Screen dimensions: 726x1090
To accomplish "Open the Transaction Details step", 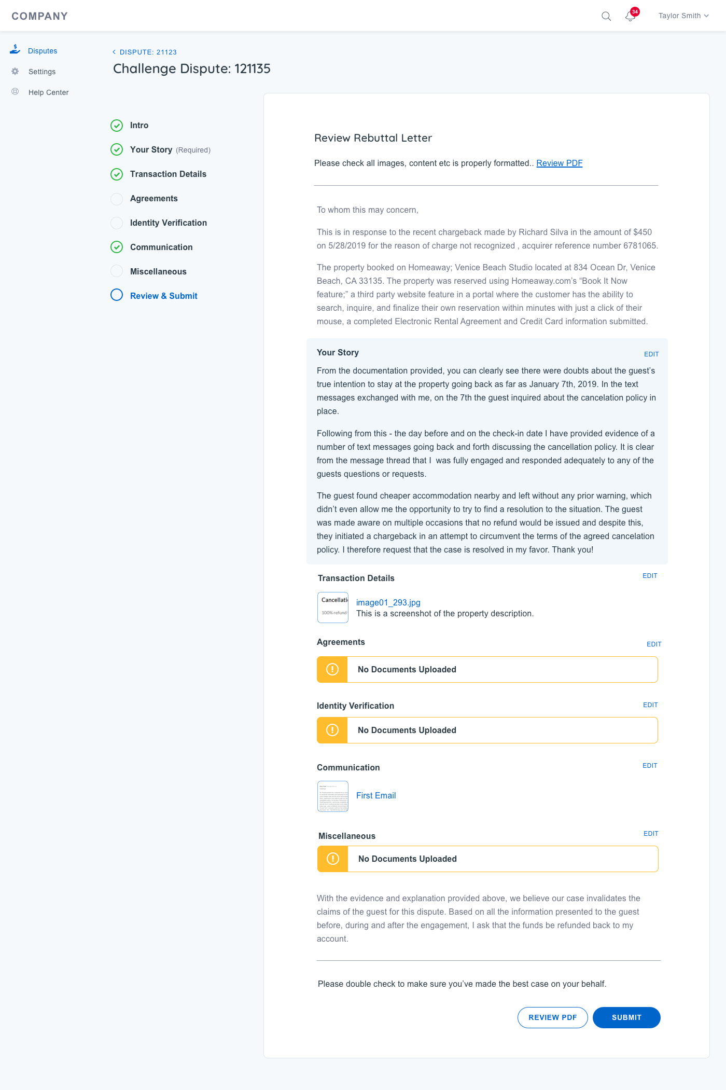I will click(x=168, y=174).
